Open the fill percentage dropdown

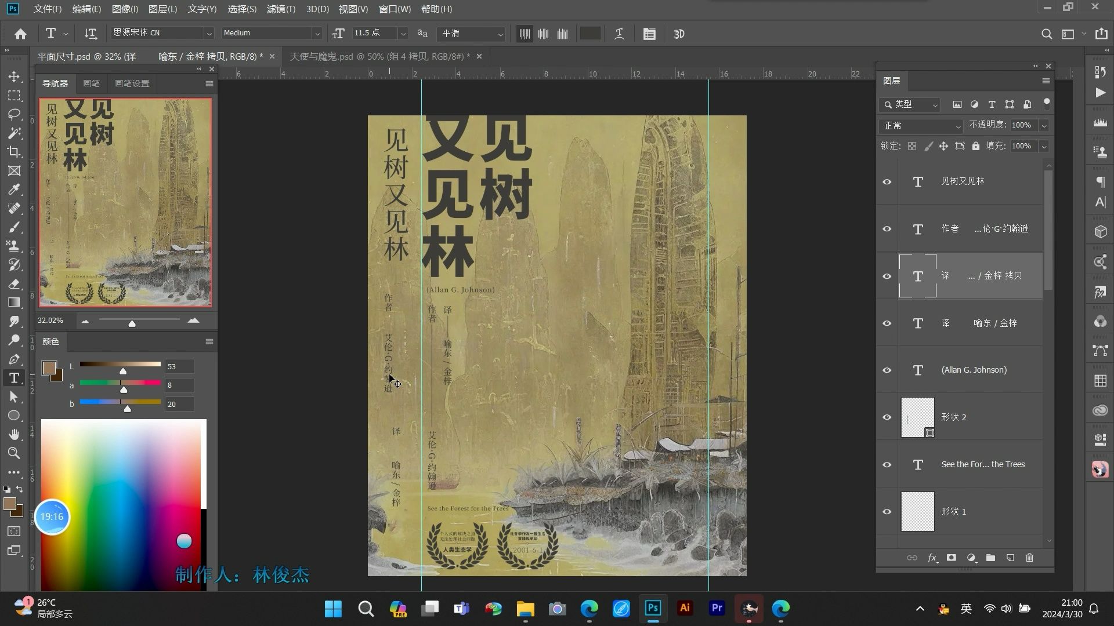(1044, 146)
